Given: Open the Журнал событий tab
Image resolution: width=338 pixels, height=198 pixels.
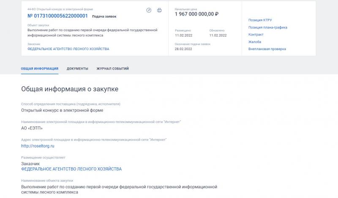Looking at the screenshot, I should pyautogui.click(x=112, y=69).
